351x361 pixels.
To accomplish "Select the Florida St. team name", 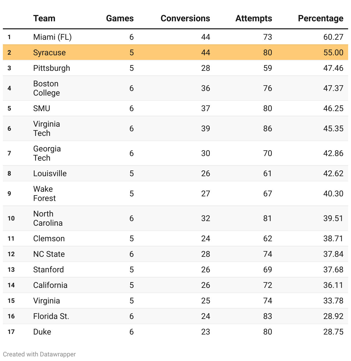I will click(x=51, y=316).
